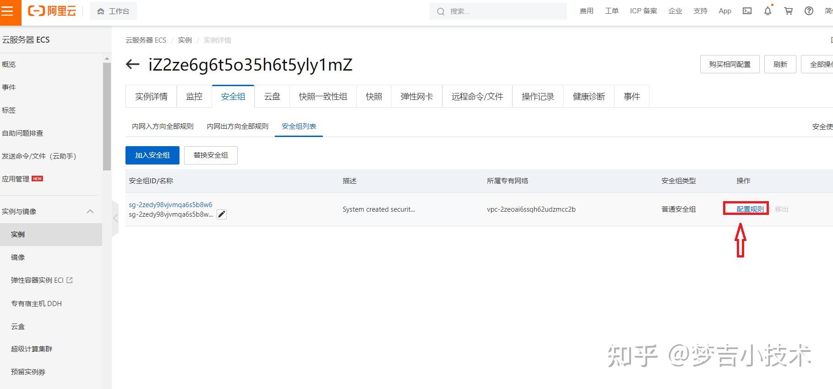Open 内网入方向全部规则 sub-tab
The image size is (833, 389).
click(163, 126)
